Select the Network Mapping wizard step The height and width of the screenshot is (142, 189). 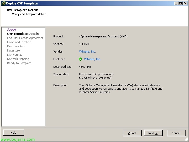[18, 59]
